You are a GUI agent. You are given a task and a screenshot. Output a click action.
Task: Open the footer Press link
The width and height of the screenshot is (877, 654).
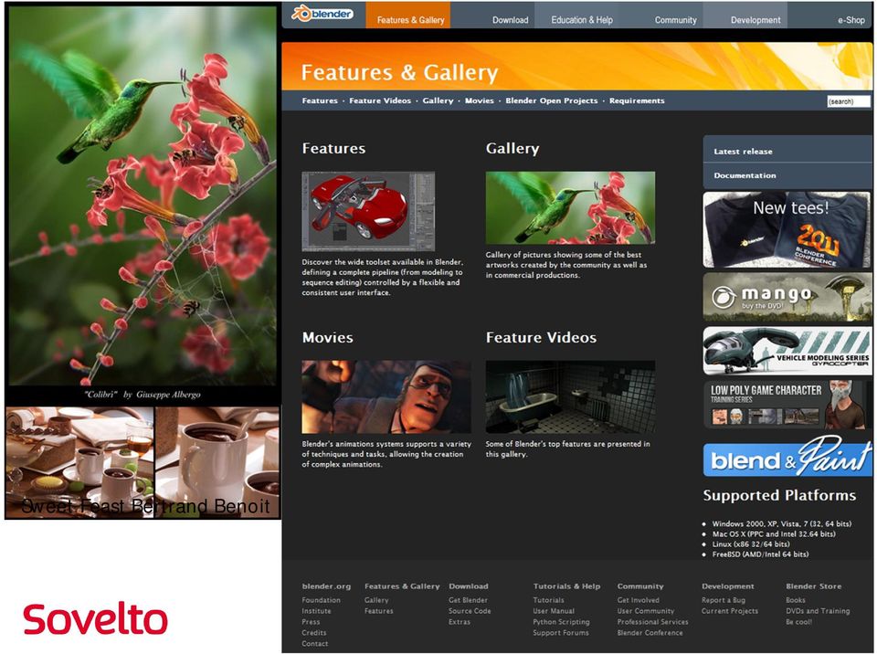311,621
